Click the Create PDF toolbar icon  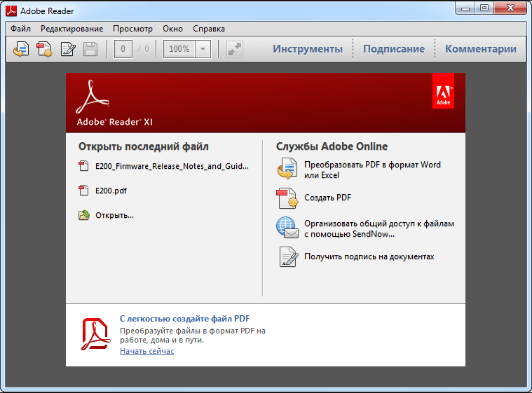(x=44, y=49)
